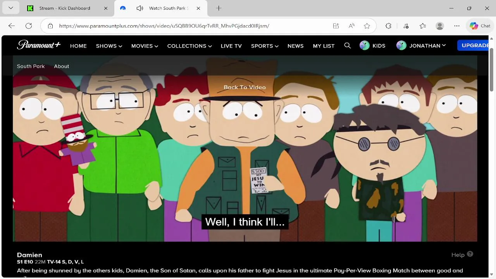This screenshot has width=496, height=279.
Task: Click the browser media control music icon
Action: 406,26
